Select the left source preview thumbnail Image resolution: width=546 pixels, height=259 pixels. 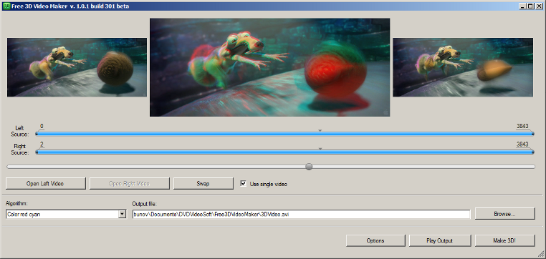tap(77, 67)
